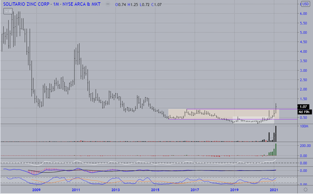This screenshot has width=313, height=194.
Task: Open the USD currency selector
Action: tap(305, 4)
